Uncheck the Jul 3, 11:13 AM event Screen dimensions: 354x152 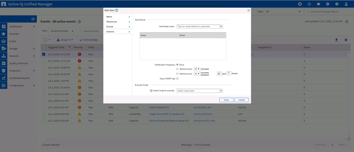(44, 54)
